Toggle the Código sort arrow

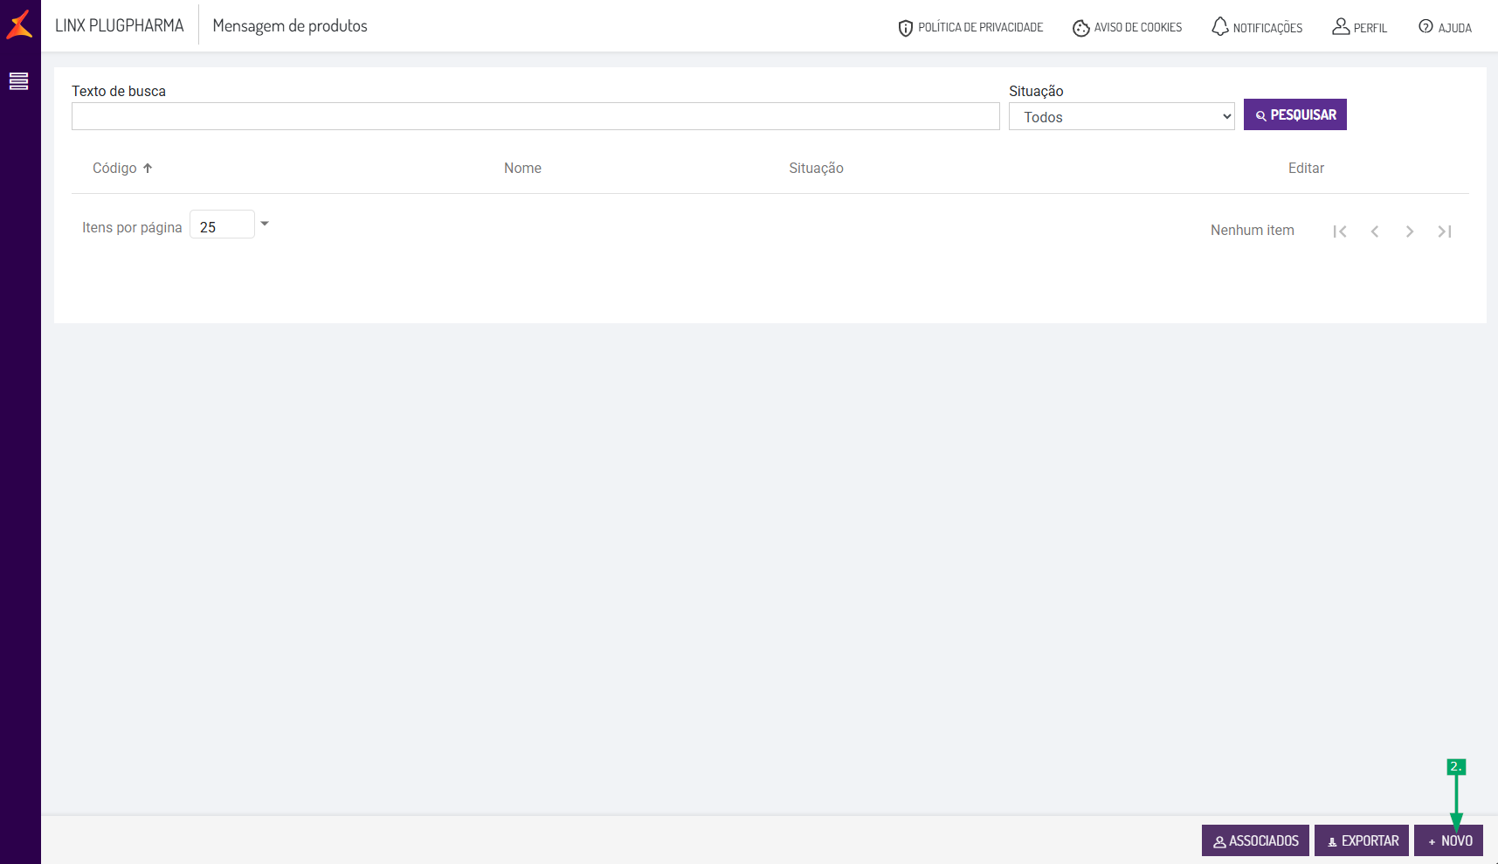pos(148,168)
